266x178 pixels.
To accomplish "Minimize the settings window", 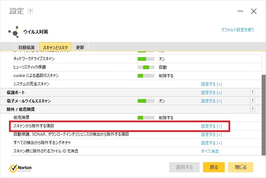I will [240, 11].
